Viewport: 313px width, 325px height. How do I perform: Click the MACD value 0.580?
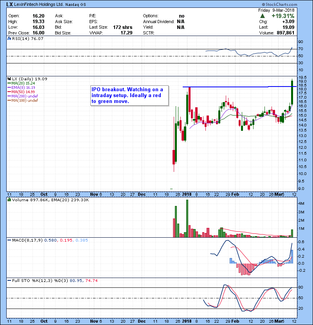(x=50, y=240)
